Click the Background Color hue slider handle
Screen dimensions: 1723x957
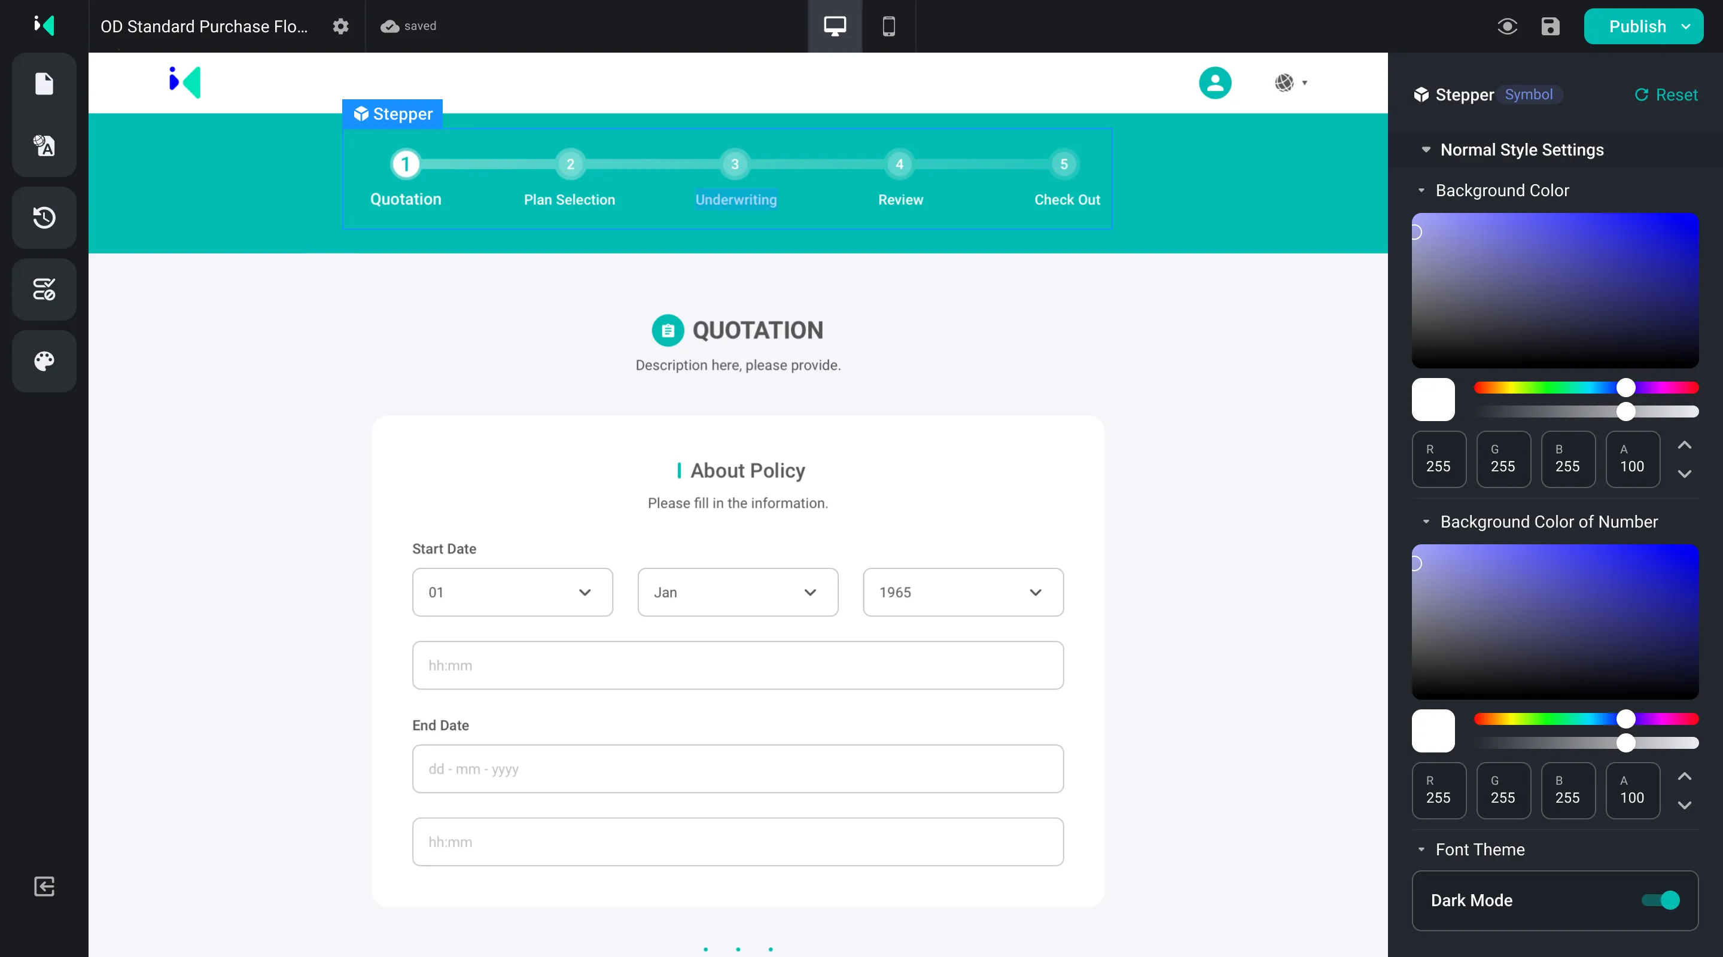[1625, 388]
